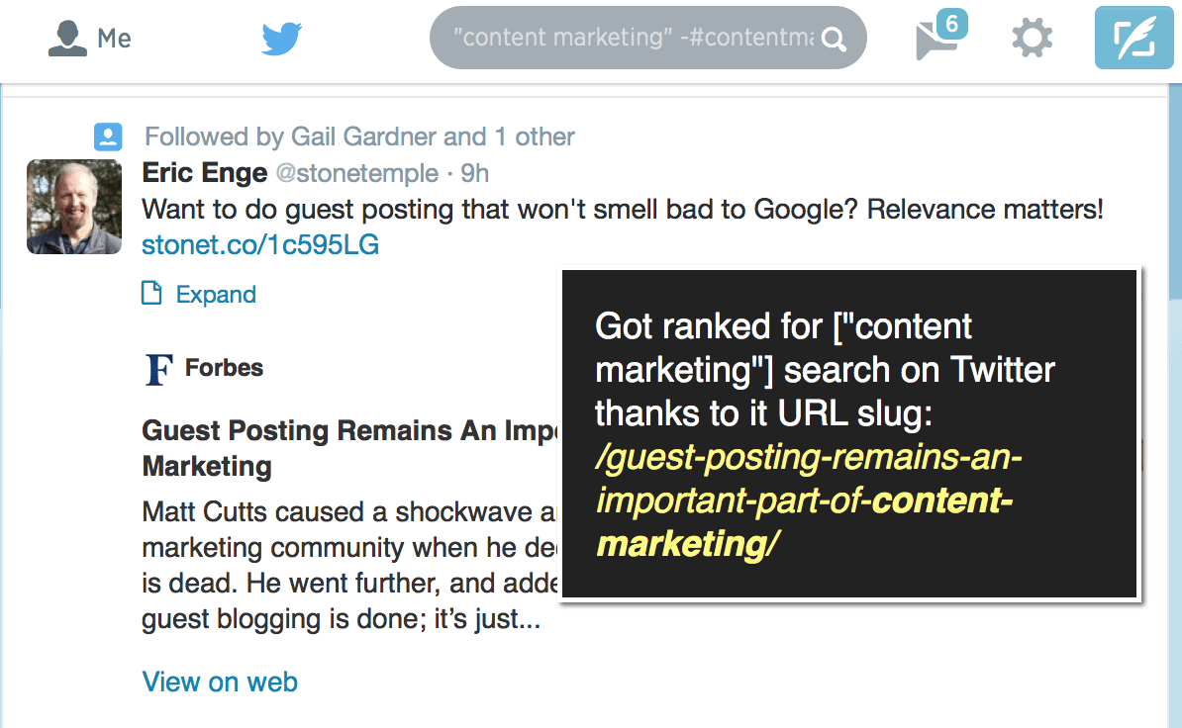
Task: Click the Expand document icon
Action: pos(151,293)
